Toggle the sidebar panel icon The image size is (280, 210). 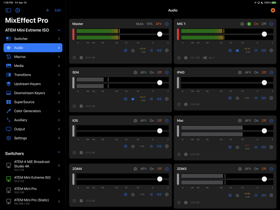coord(8,10)
